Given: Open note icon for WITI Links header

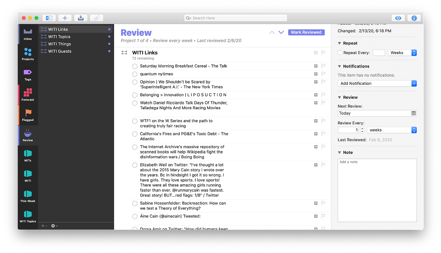Looking at the screenshot, I should [316, 52].
